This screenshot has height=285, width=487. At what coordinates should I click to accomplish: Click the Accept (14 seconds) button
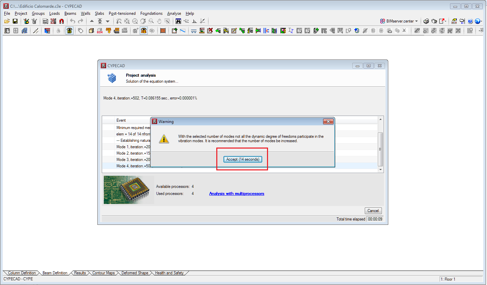coord(242,159)
